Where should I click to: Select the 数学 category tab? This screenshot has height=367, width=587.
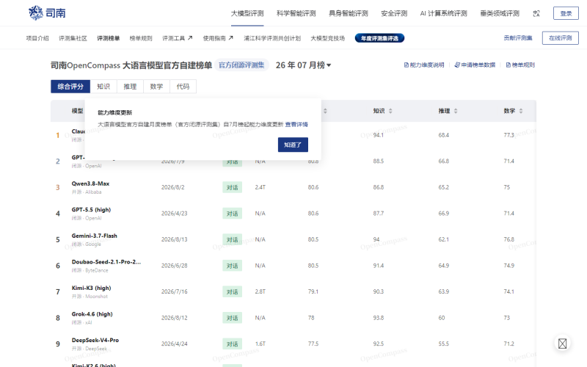(156, 87)
